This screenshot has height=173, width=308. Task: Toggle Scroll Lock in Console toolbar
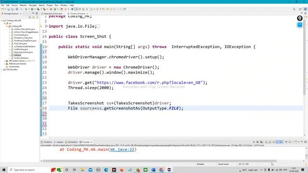(270, 142)
